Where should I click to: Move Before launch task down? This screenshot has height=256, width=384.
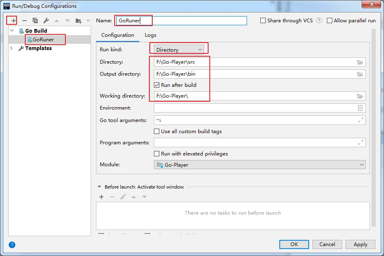point(144,197)
